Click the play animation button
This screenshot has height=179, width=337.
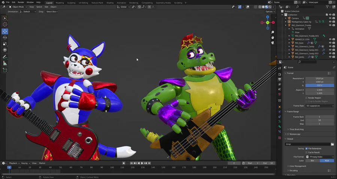(142, 163)
